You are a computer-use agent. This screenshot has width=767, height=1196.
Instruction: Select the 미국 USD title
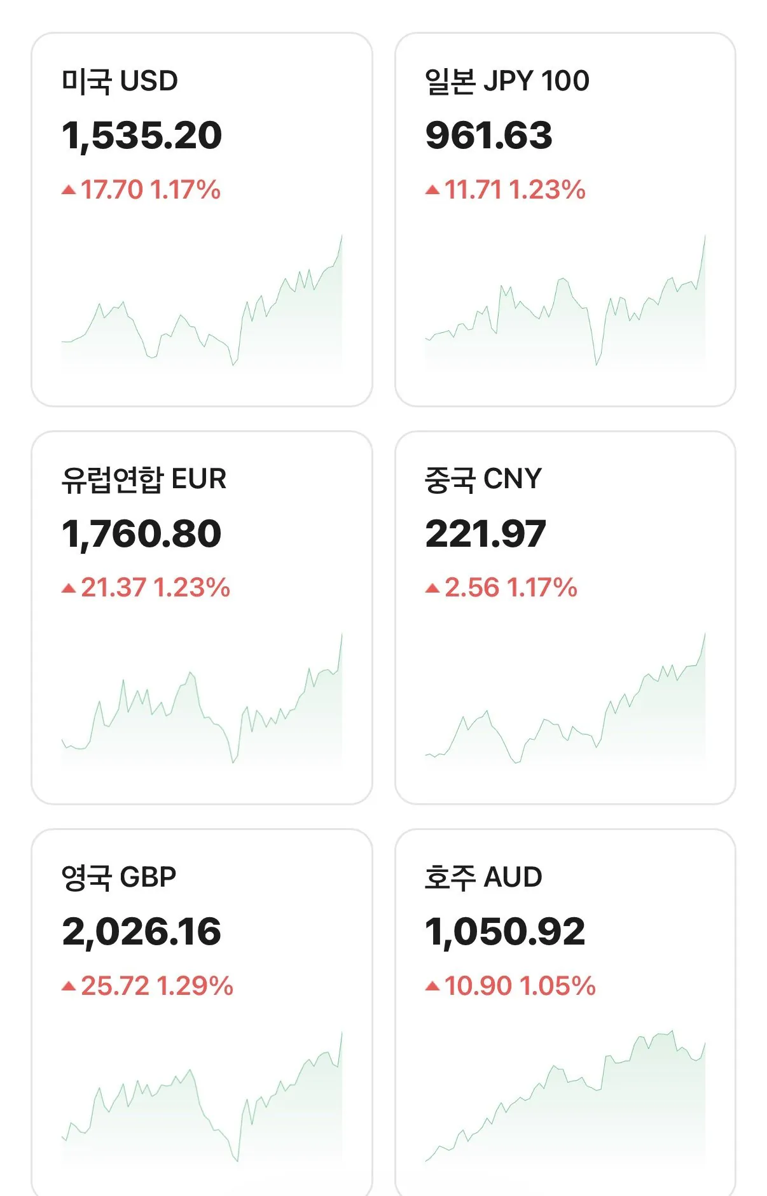pyautogui.click(x=120, y=81)
